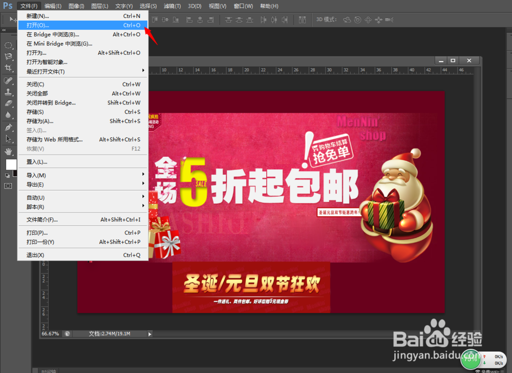Select the Clone Stamp tool
Viewport: 512px width, 373px height.
point(9,92)
